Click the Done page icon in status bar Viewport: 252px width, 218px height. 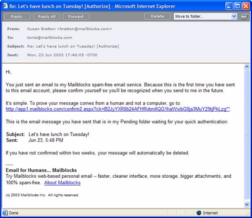point(5,213)
